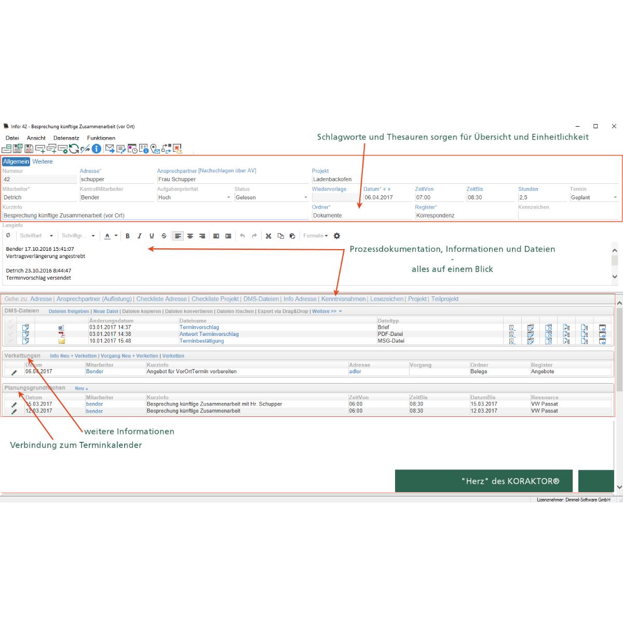Open the font color dropdown arrow
Screen dimensions: 623x623
(116, 236)
